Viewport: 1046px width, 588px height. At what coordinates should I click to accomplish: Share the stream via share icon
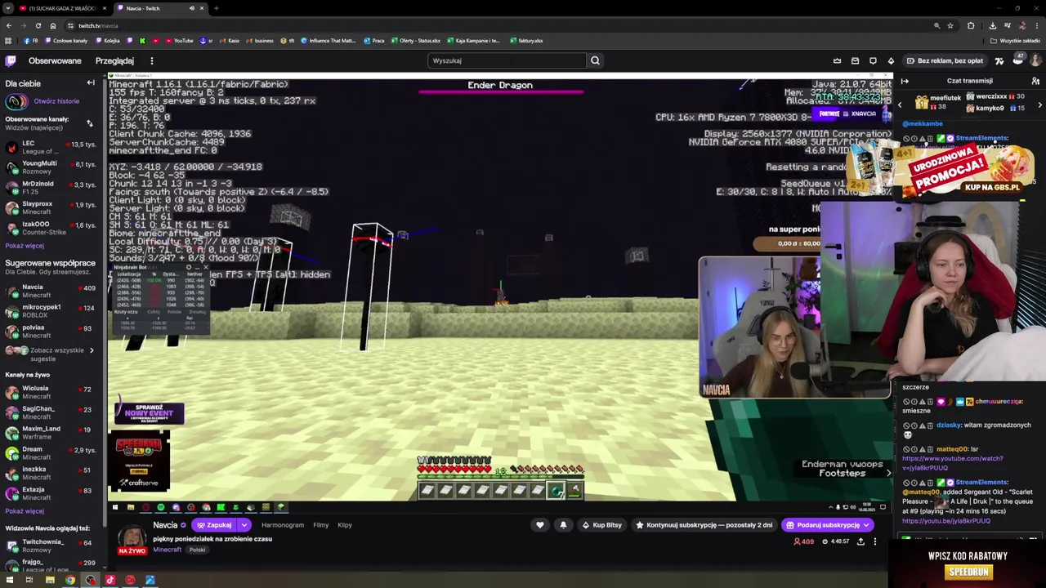point(860,541)
